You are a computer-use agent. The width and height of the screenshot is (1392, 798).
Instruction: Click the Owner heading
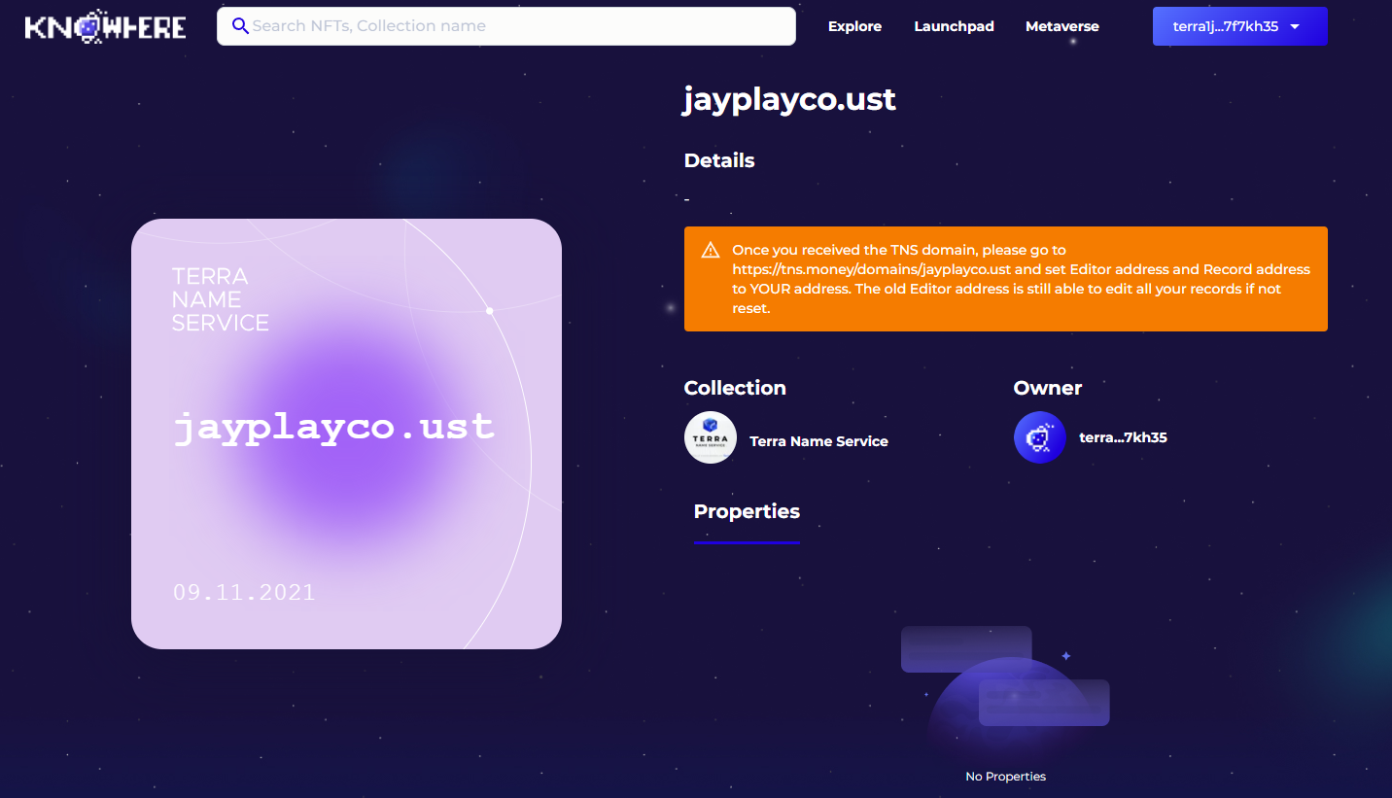[x=1048, y=388]
